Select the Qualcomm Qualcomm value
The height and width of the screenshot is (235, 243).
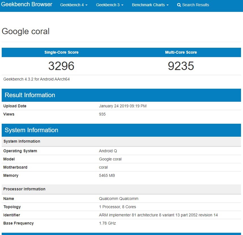(119, 199)
